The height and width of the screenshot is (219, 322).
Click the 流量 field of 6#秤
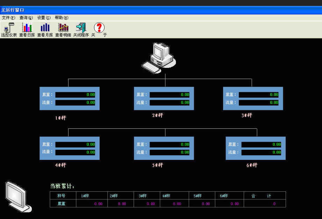tap(261, 153)
